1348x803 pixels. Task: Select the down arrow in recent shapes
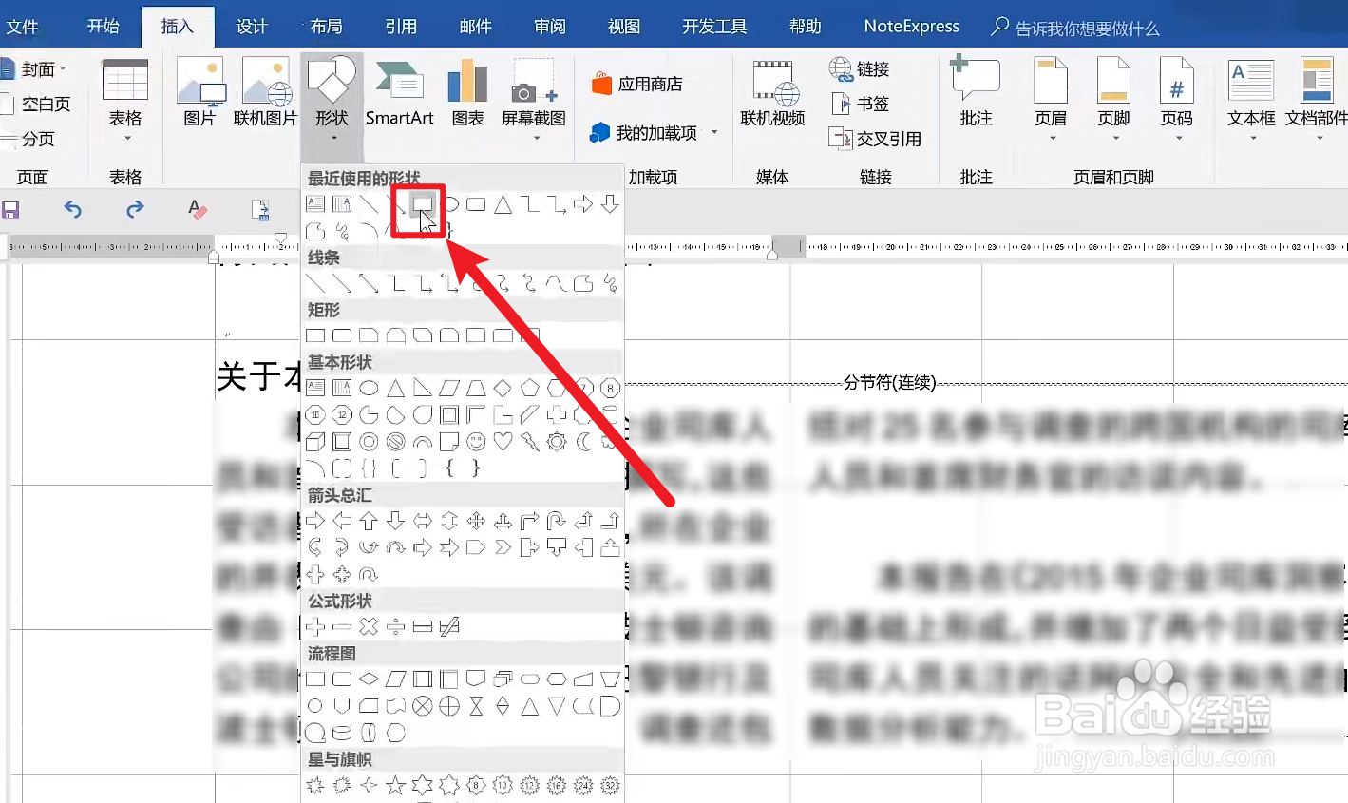click(x=610, y=203)
